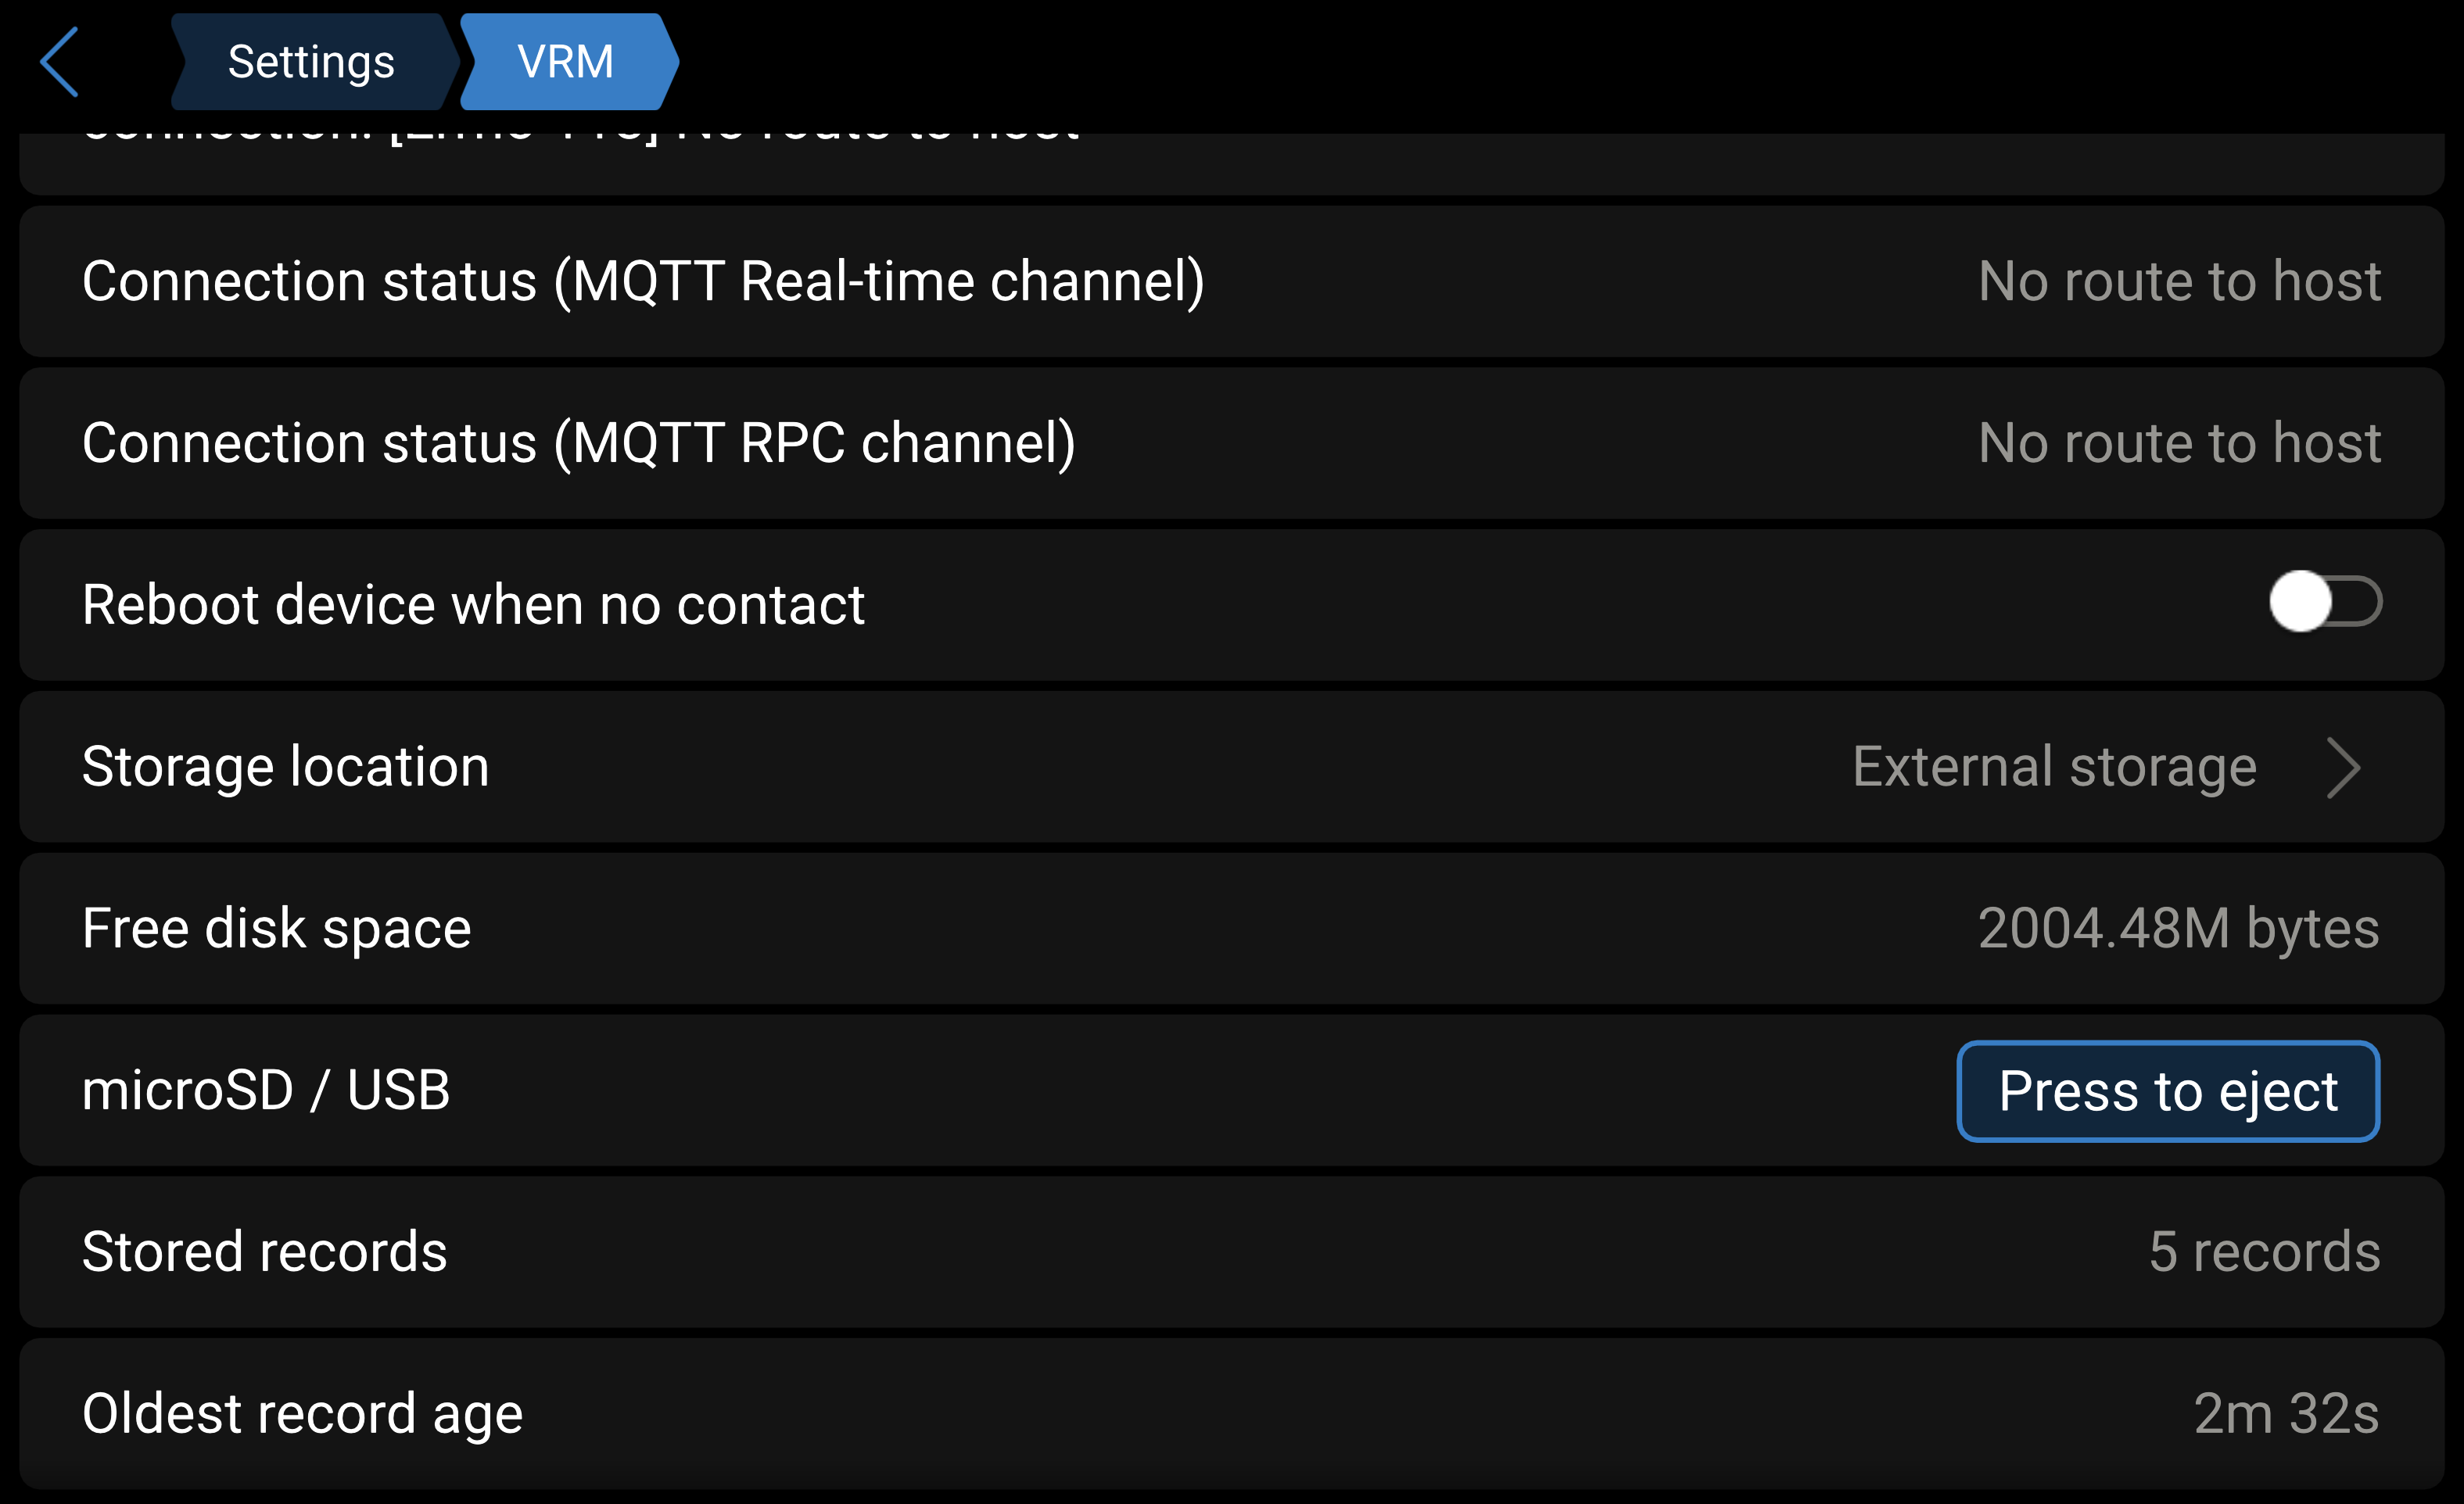Select the microSD / USB label
This screenshot has width=2464, height=1504.
[266, 1090]
